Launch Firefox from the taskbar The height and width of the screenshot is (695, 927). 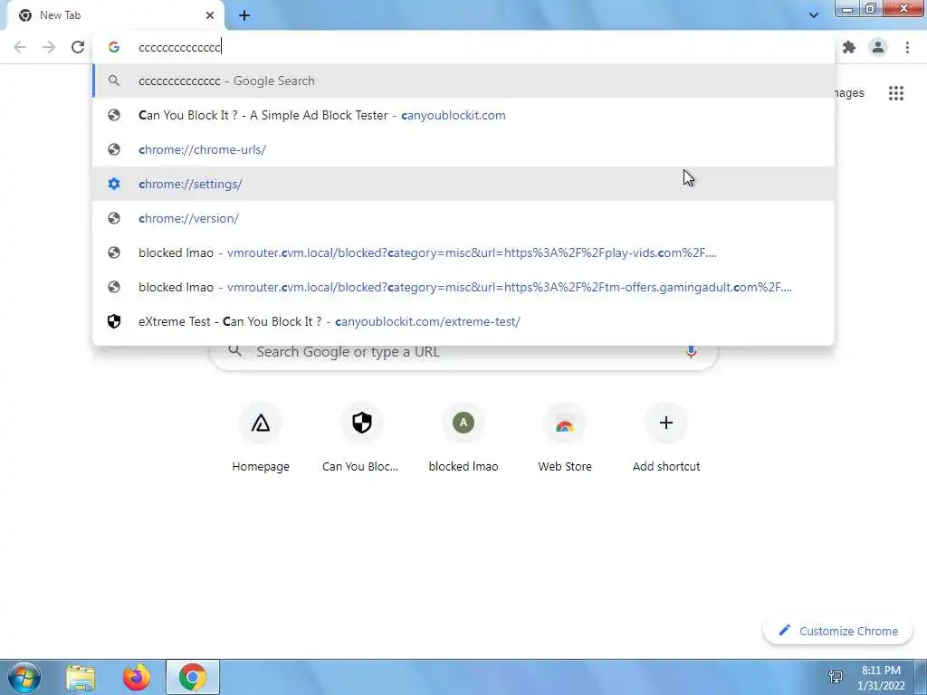click(137, 677)
